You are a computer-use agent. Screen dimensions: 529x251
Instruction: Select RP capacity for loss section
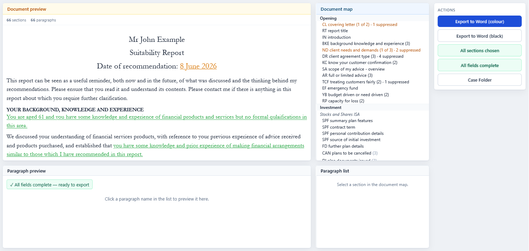tap(343, 101)
